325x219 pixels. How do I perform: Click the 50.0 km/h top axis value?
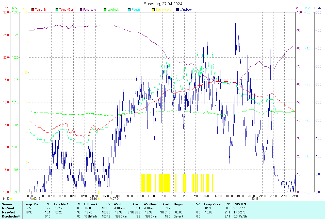(x=318, y=12)
